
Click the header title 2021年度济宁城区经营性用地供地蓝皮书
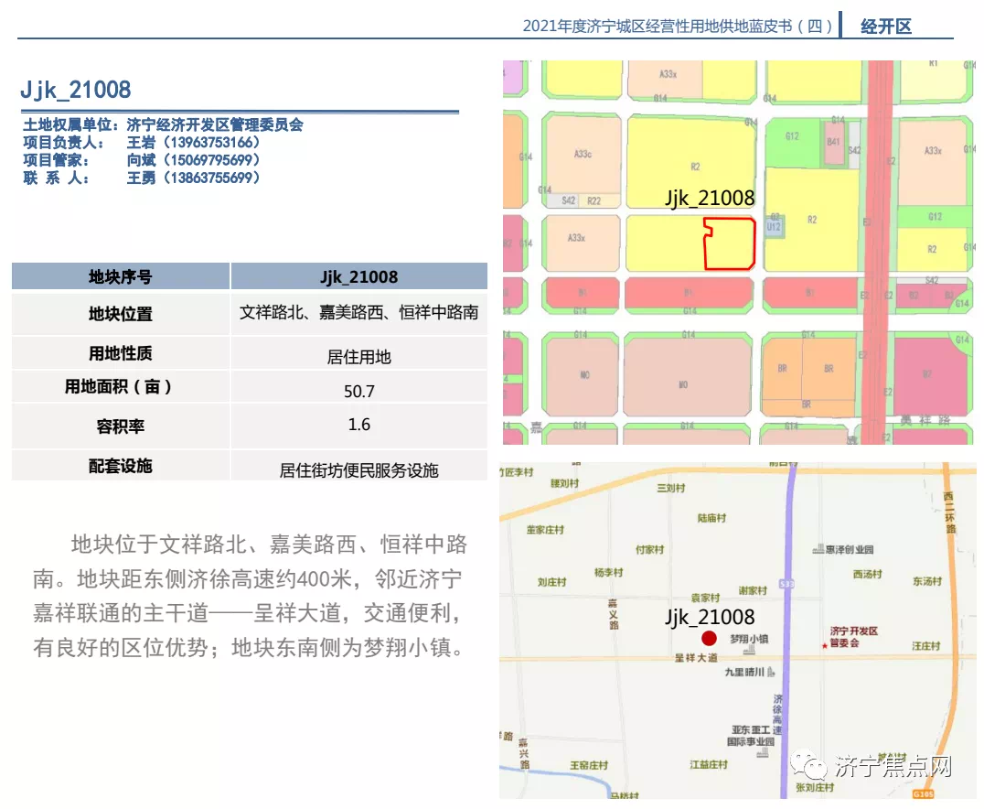coord(678,26)
